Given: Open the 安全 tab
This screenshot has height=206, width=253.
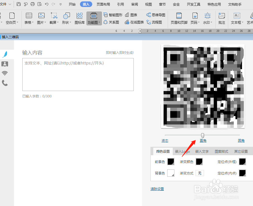Looking at the screenshot, I should point(176,4).
